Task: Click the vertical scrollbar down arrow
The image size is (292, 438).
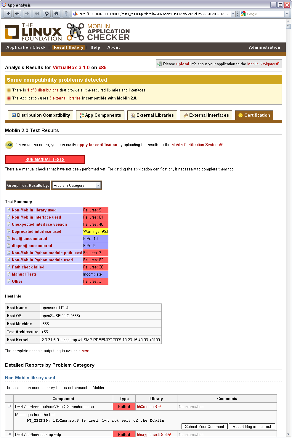Action: 288,434
